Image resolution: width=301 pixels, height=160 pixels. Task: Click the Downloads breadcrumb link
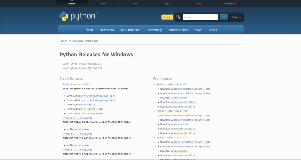point(78,41)
